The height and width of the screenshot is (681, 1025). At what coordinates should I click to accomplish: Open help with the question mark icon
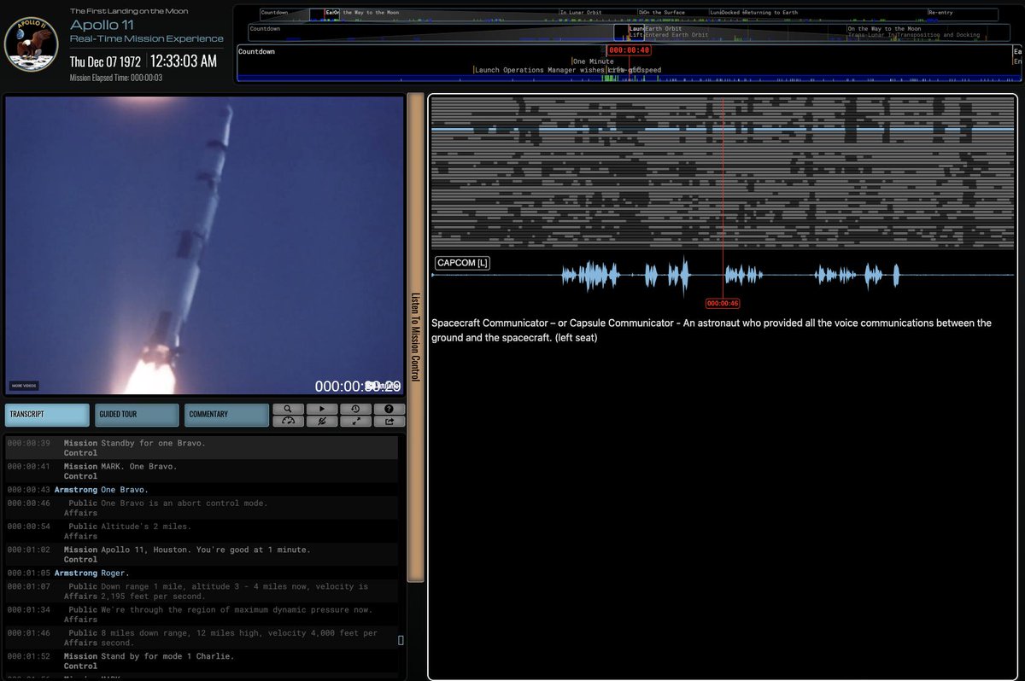click(389, 409)
